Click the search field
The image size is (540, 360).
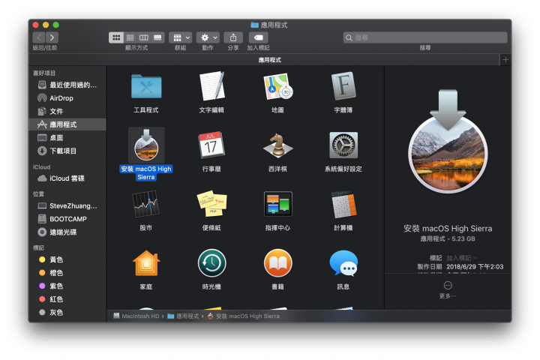pos(425,37)
